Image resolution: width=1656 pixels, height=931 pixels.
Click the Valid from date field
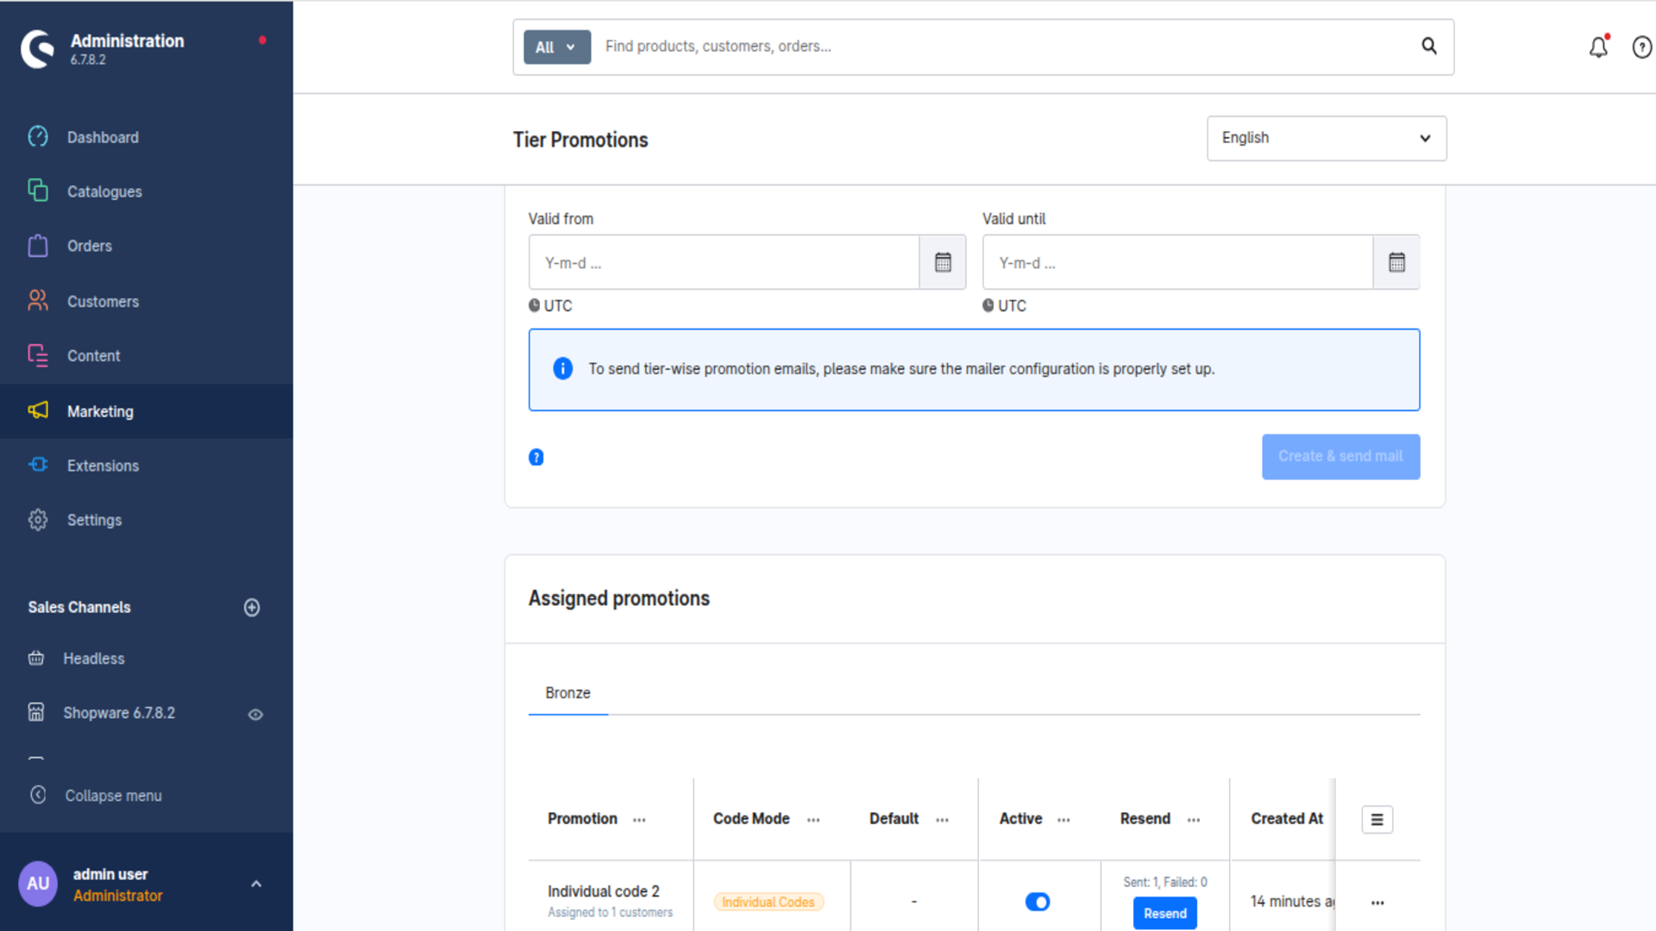(x=724, y=262)
